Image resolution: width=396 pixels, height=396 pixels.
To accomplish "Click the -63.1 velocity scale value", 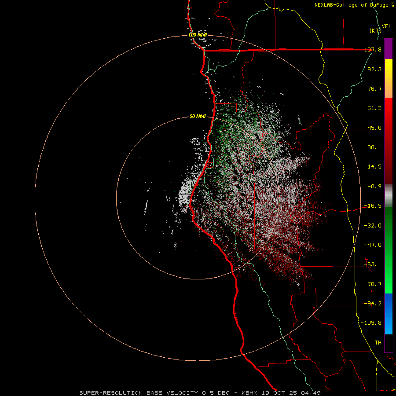I will (x=373, y=264).
